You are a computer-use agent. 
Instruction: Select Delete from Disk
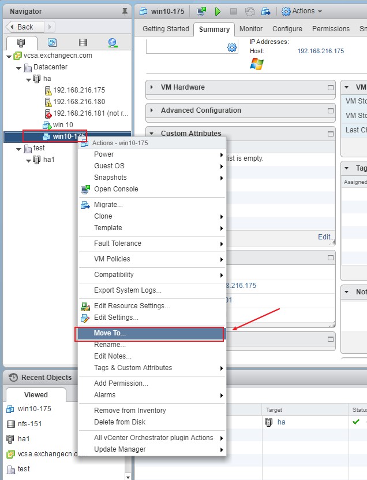[152, 422]
